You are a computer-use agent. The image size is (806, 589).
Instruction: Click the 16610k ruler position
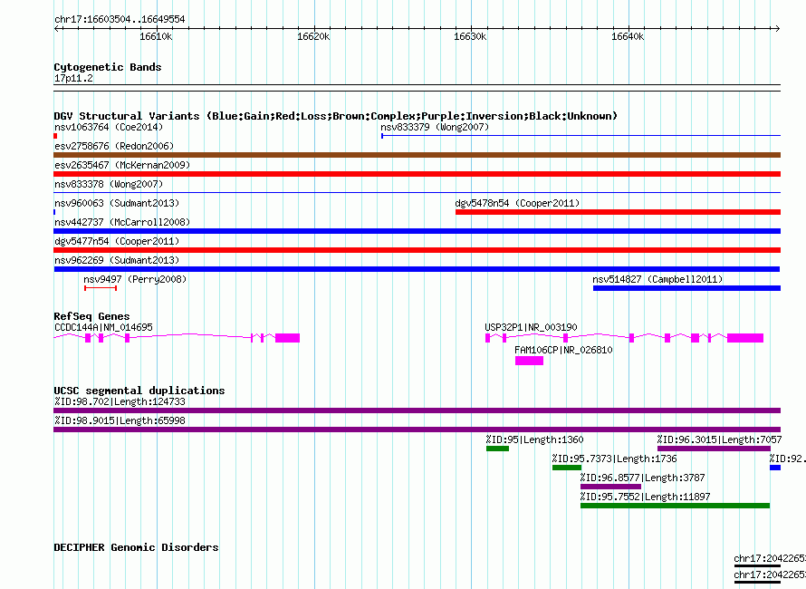coord(157,36)
